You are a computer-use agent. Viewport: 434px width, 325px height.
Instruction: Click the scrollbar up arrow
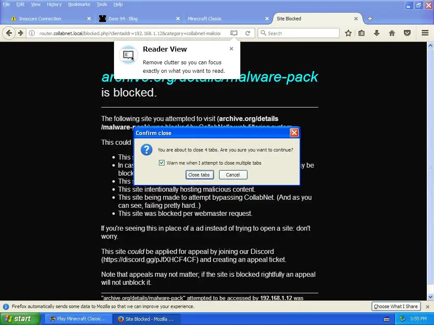[431, 45]
